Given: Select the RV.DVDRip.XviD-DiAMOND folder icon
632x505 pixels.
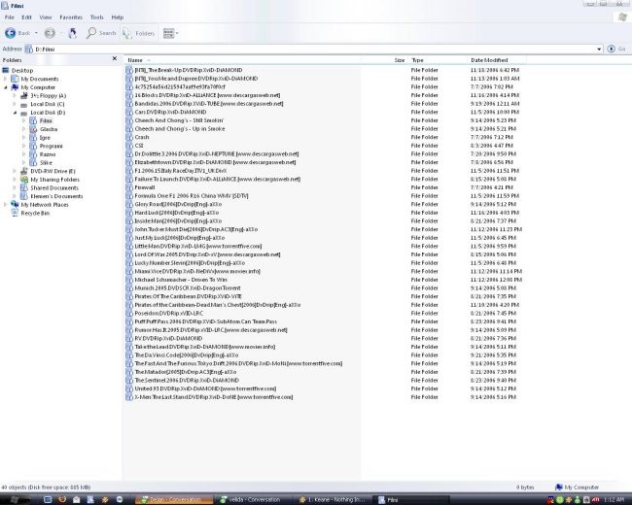Looking at the screenshot, I should coord(129,339).
